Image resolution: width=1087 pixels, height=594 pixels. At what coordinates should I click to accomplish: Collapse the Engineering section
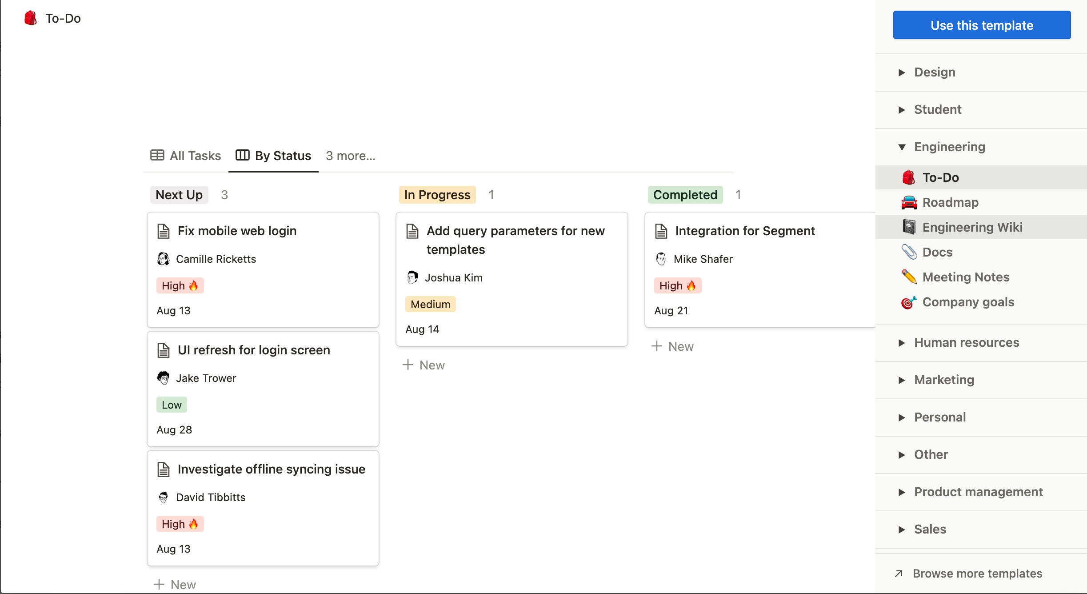point(902,147)
